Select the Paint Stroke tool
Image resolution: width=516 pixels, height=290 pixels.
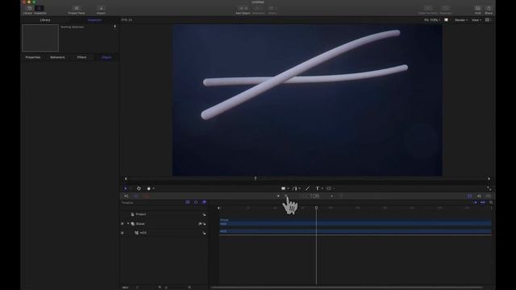click(307, 188)
